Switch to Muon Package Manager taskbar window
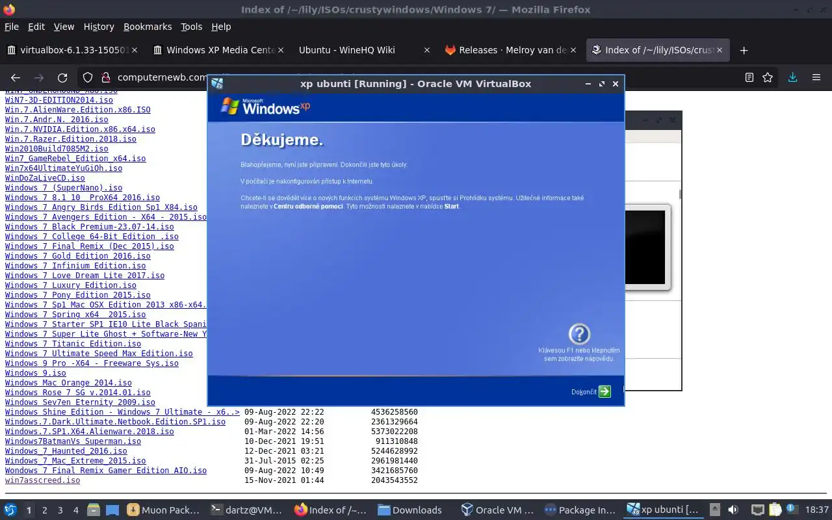 coord(164,510)
